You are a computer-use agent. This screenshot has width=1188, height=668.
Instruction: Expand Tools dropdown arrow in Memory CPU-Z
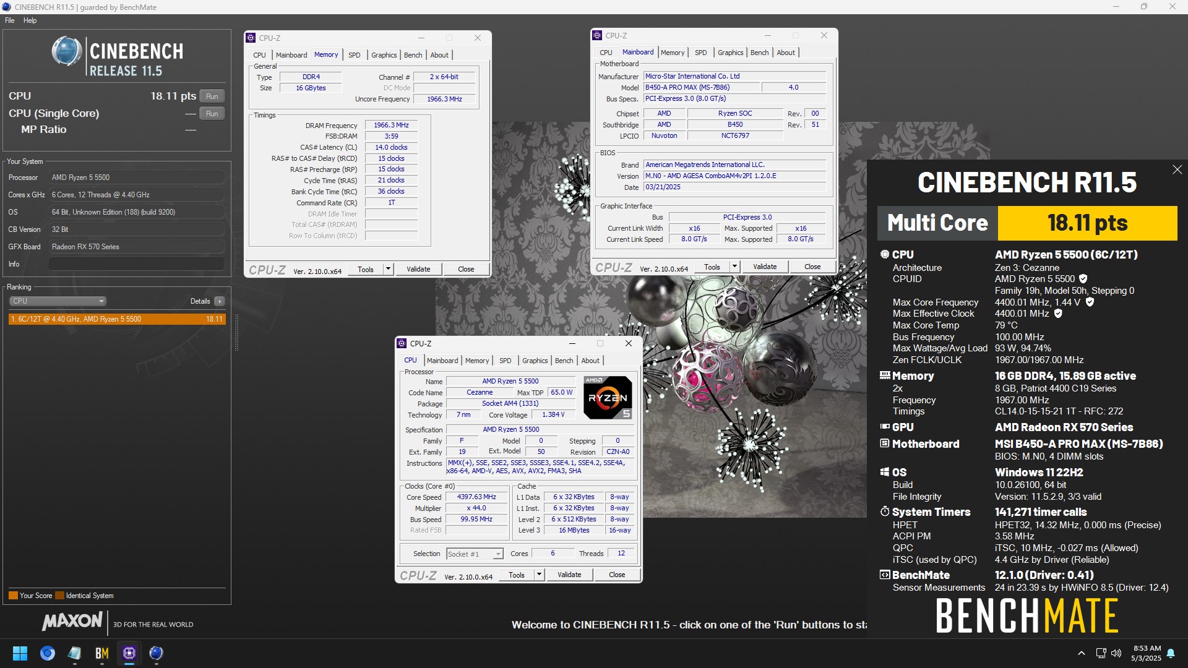coord(388,269)
